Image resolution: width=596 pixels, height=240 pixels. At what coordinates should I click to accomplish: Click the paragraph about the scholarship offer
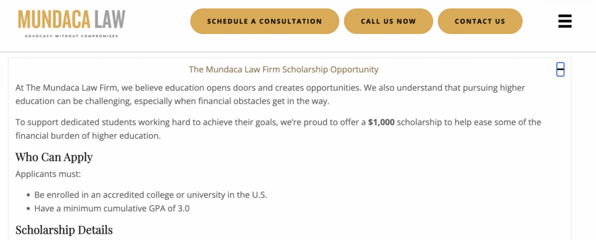[x=233, y=129]
